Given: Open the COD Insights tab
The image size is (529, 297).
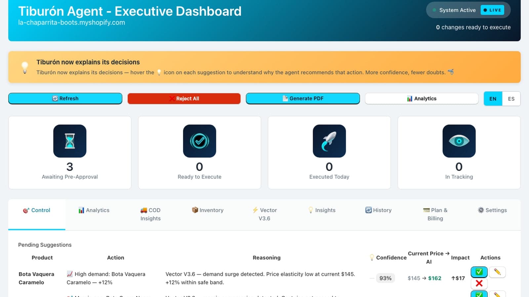Looking at the screenshot, I should coord(150,214).
